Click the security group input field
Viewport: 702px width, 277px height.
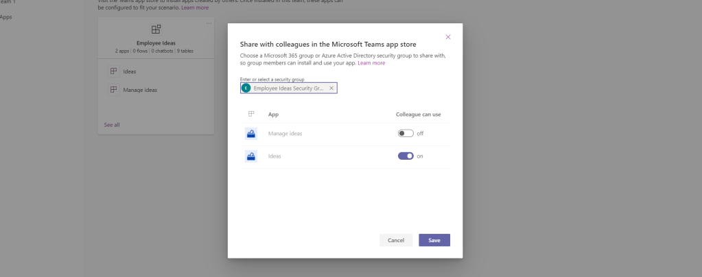[x=288, y=88]
